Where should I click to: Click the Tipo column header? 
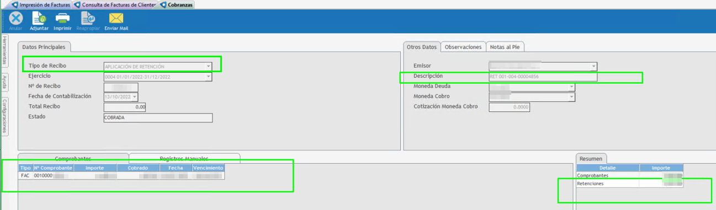point(25,168)
